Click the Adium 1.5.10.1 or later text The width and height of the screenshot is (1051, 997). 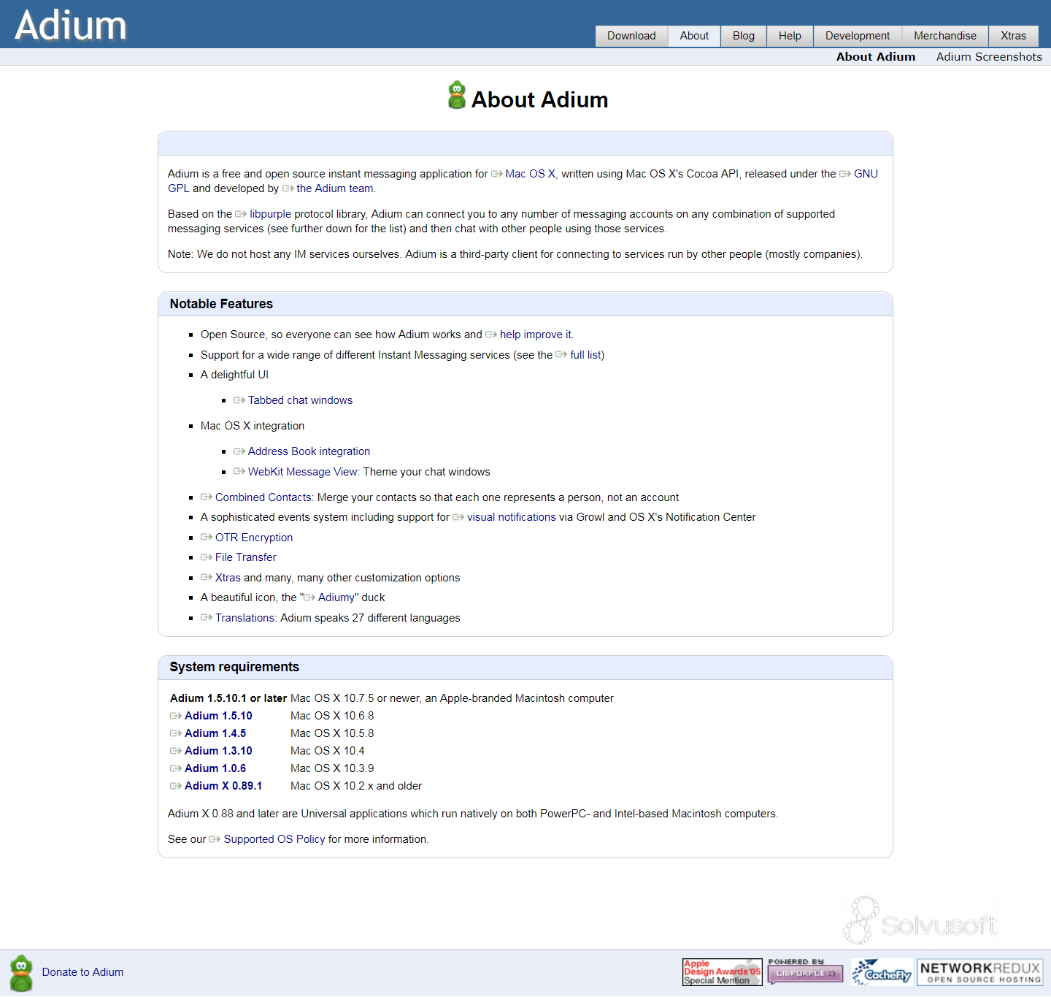click(228, 698)
